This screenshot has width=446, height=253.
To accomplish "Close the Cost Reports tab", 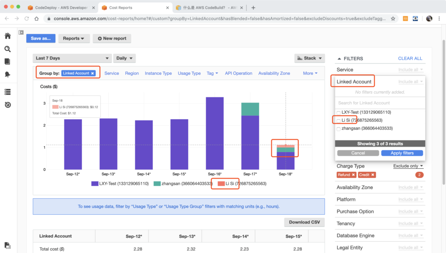I will [x=168, y=8].
